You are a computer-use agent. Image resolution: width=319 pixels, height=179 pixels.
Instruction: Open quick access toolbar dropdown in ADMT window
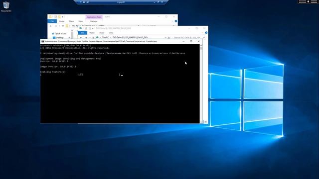[x=62, y=17]
